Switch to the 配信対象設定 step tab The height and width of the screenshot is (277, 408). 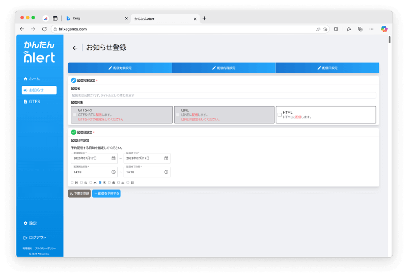tap(120, 68)
